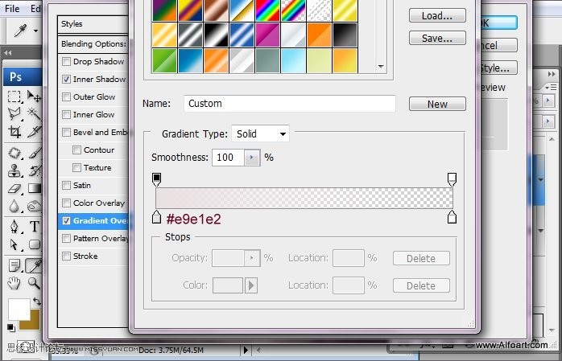Select the Healing Brush tool

pos(14,153)
